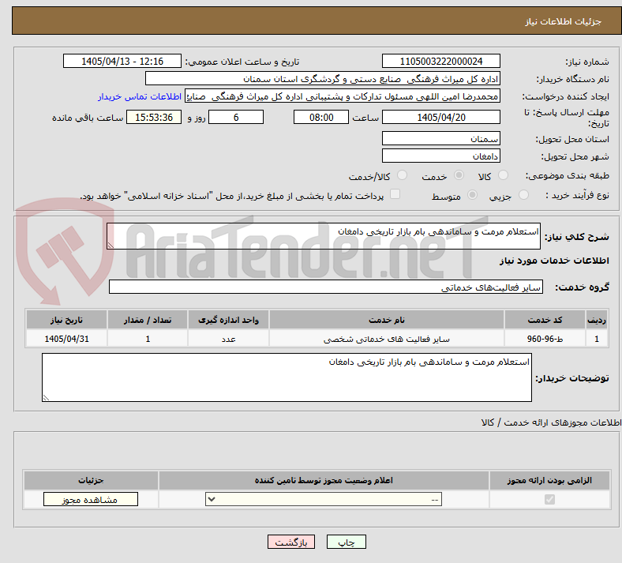622x563 pixels.
Task: Click the سایر فعالیت های خدماتی شخصی cell
Action: point(386,339)
